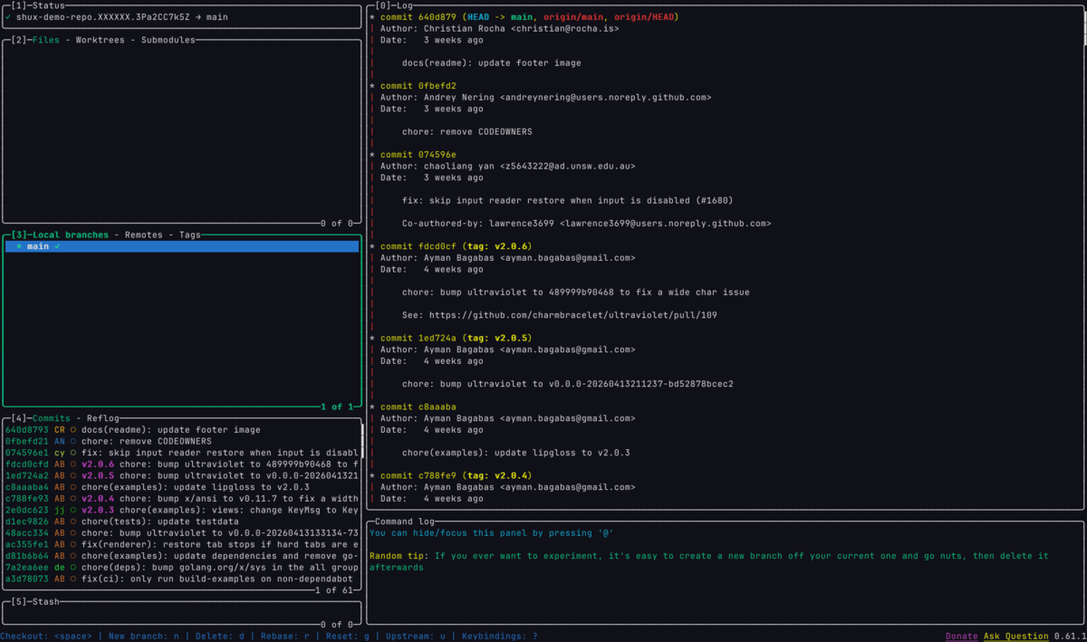Click the '1 of 61' counter in Commits
The width and height of the screenshot is (1087, 642).
[x=336, y=590]
